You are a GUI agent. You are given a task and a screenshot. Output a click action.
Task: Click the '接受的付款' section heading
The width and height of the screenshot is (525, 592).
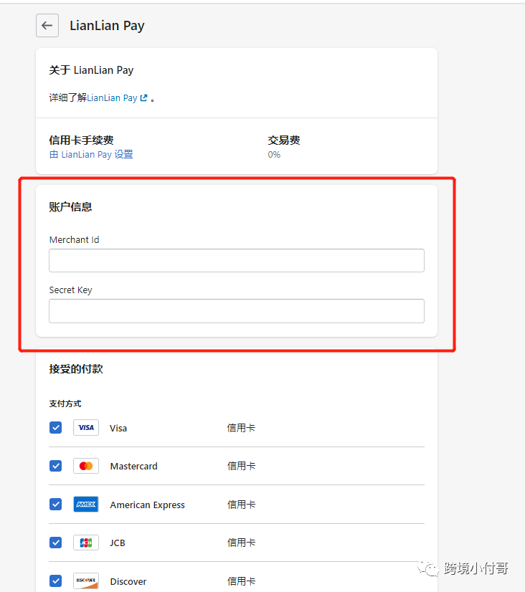click(x=76, y=369)
